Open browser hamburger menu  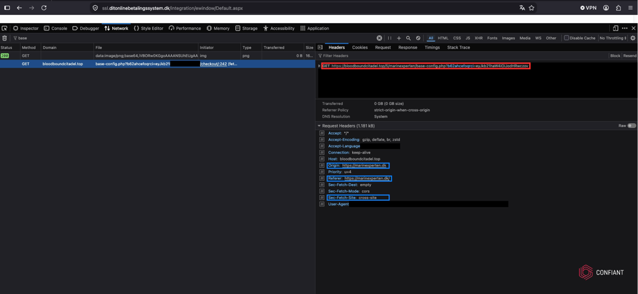point(631,7)
